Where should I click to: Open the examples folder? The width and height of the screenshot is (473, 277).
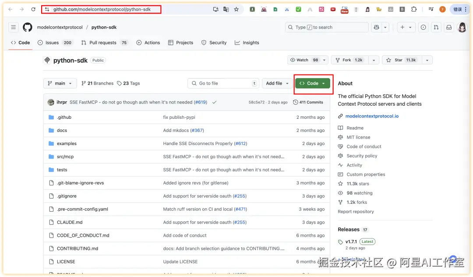click(67, 144)
